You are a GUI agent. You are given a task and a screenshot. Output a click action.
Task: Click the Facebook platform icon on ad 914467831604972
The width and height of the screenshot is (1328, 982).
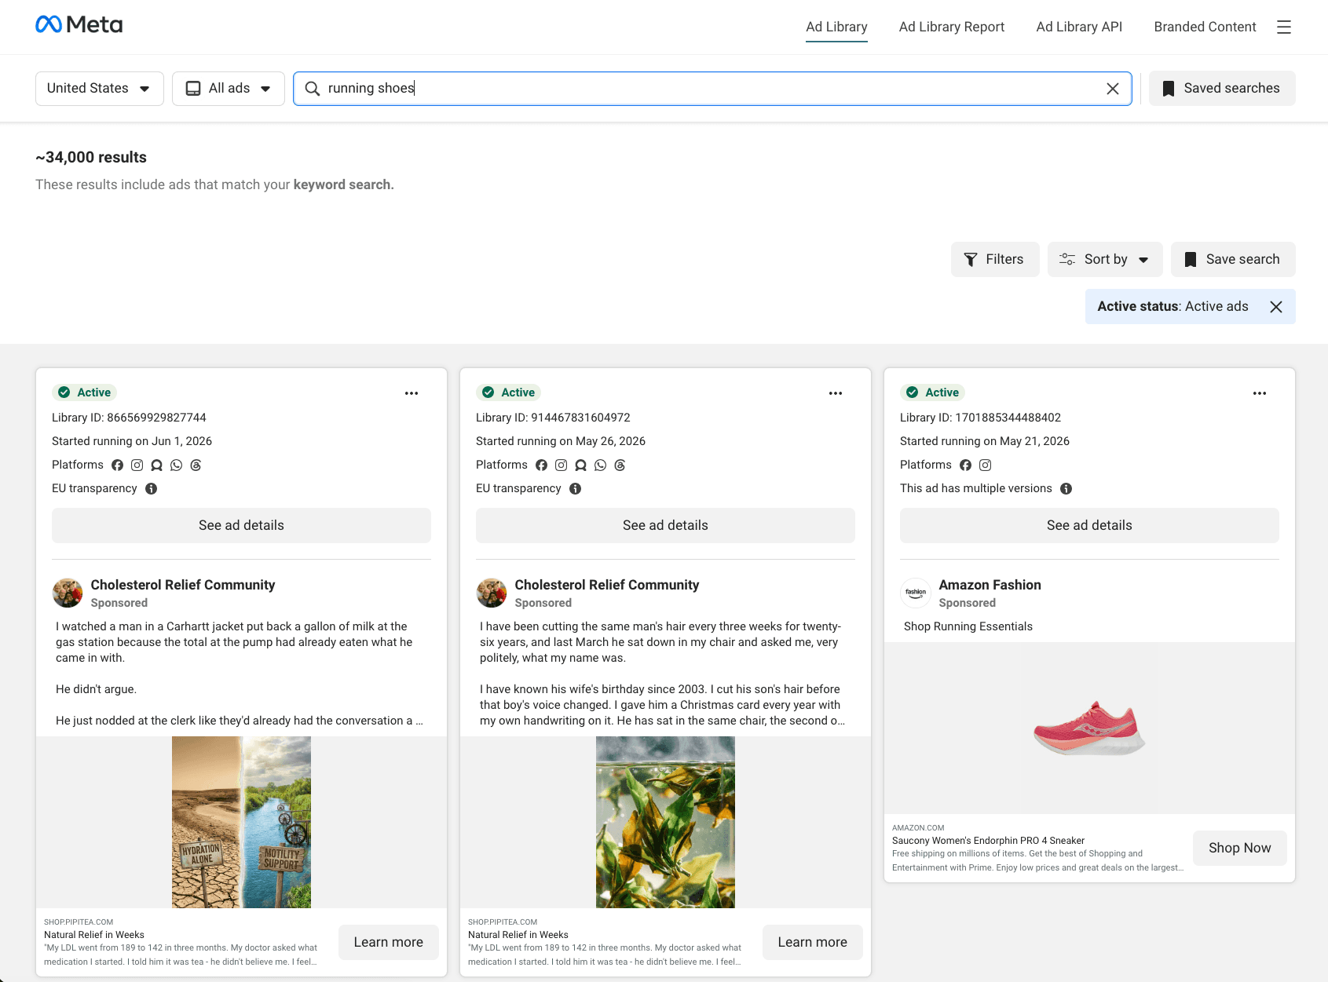[541, 465]
